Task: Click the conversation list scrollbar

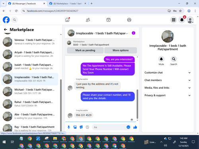Action: coord(61,105)
